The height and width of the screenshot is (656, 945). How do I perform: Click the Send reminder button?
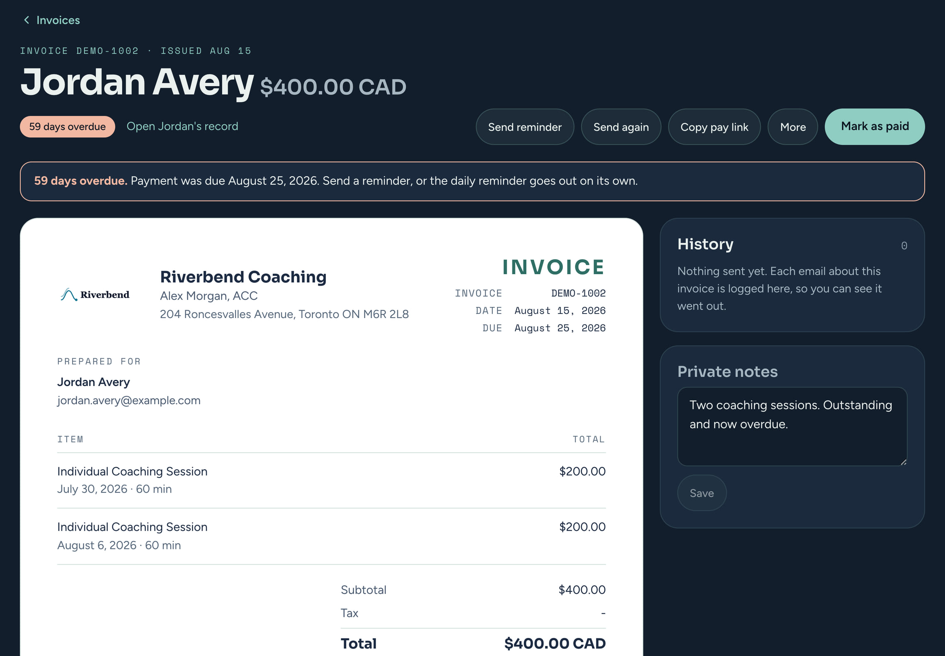tap(525, 127)
